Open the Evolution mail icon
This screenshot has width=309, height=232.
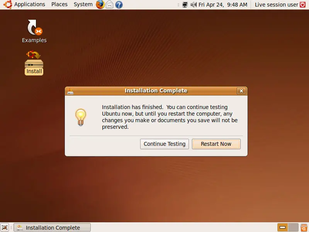pos(110,5)
